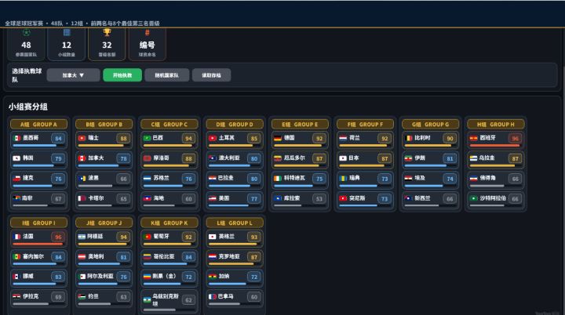Click the orange hash icon above 编号

click(147, 33)
